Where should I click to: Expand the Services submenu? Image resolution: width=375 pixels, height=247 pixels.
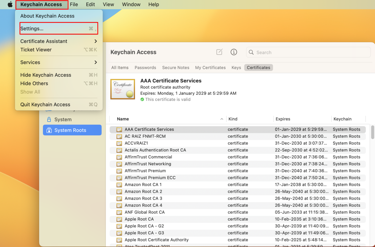[59, 62]
